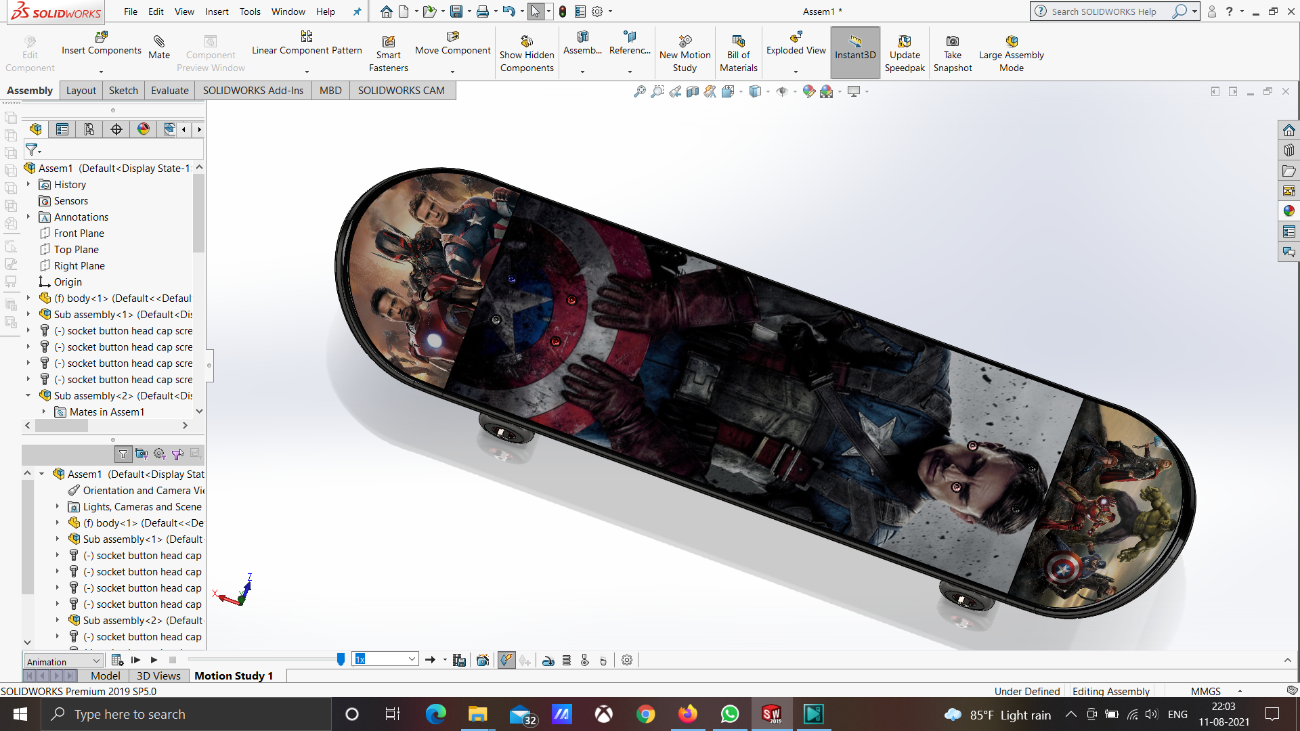Toggle Instant3D mode

pos(855,53)
